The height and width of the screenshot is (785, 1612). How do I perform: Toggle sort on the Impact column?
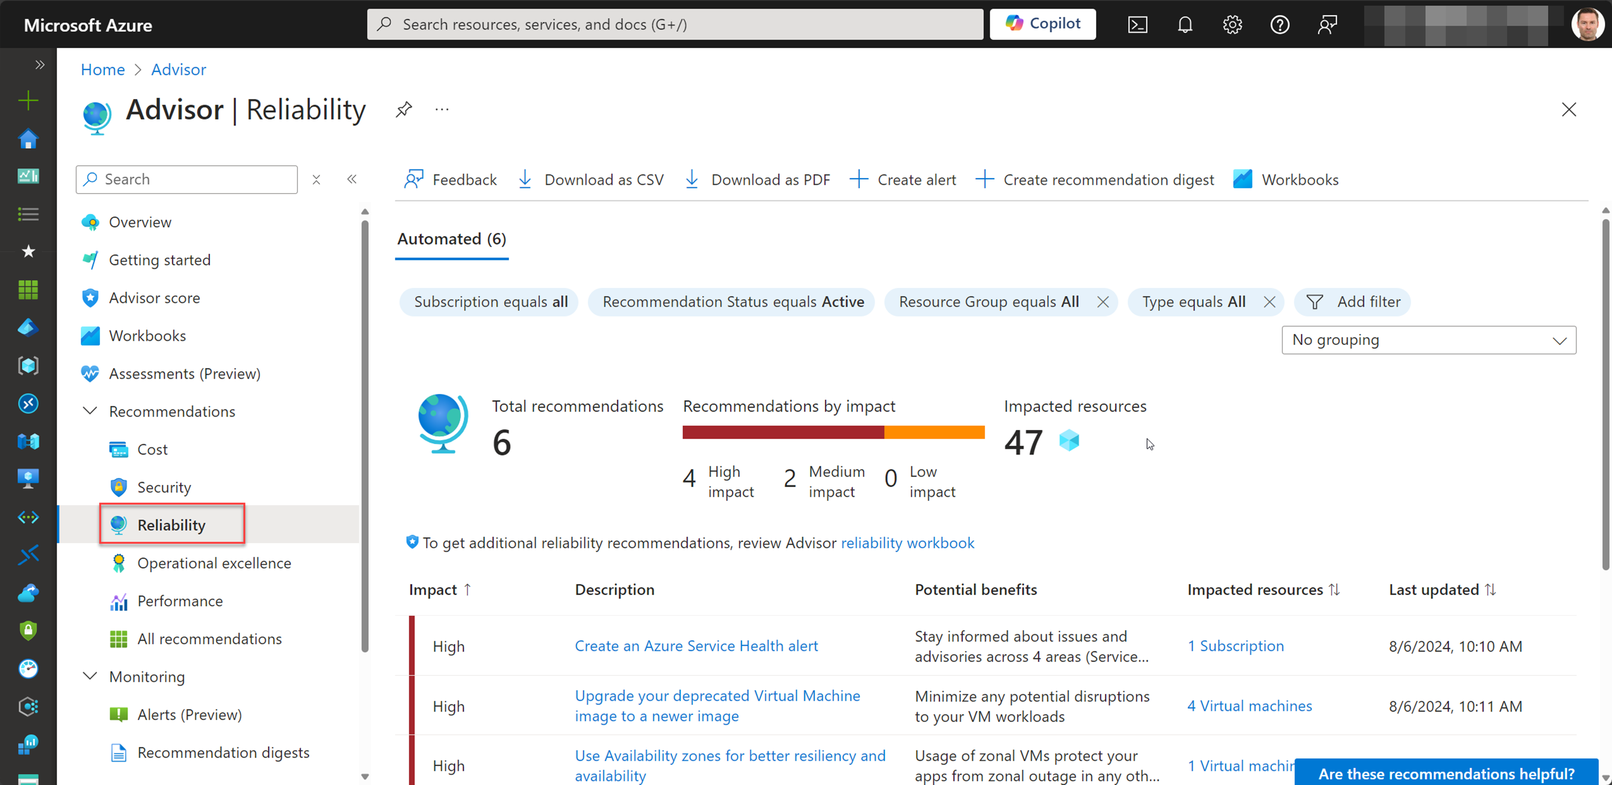point(440,589)
